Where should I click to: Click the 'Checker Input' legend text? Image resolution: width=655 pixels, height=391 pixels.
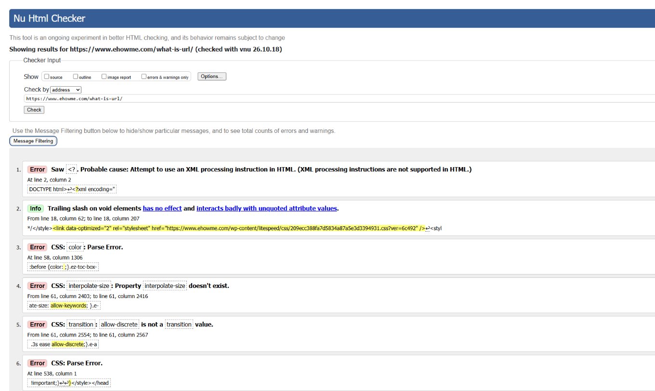tap(42, 60)
